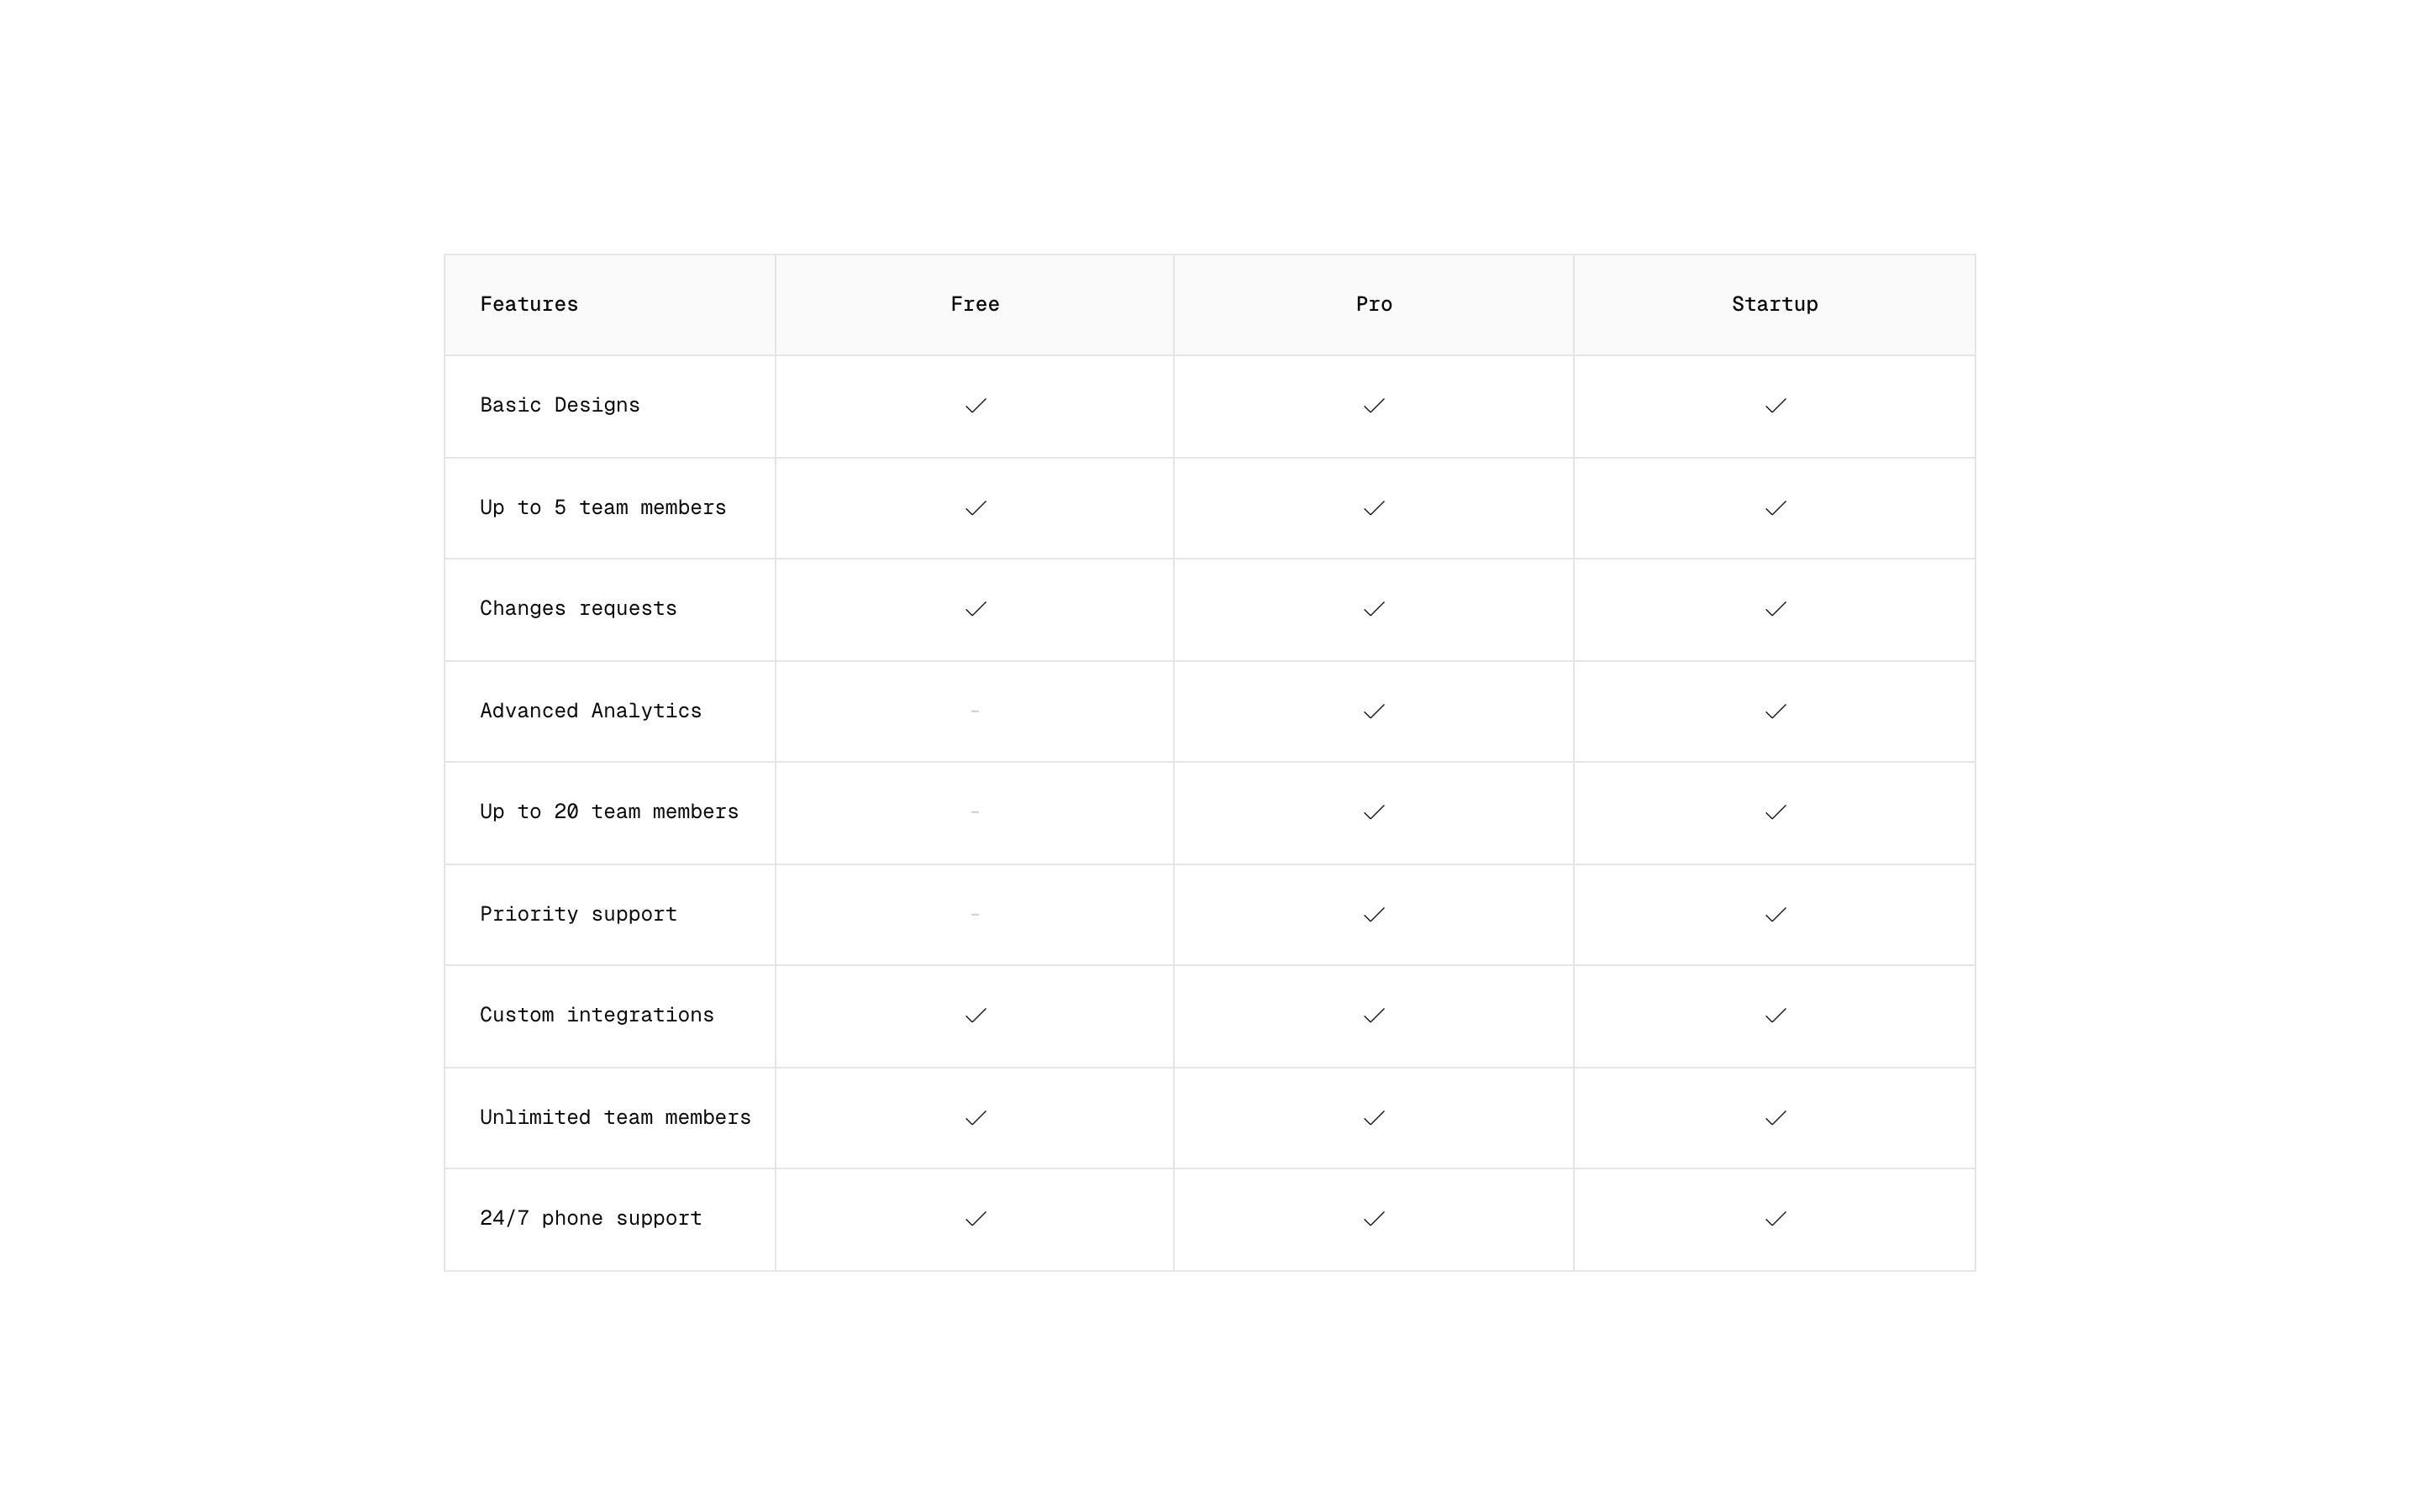Click the Priority support checkmark under Startup
Image resolution: width=2420 pixels, height=1512 pixels.
[x=1775, y=915]
